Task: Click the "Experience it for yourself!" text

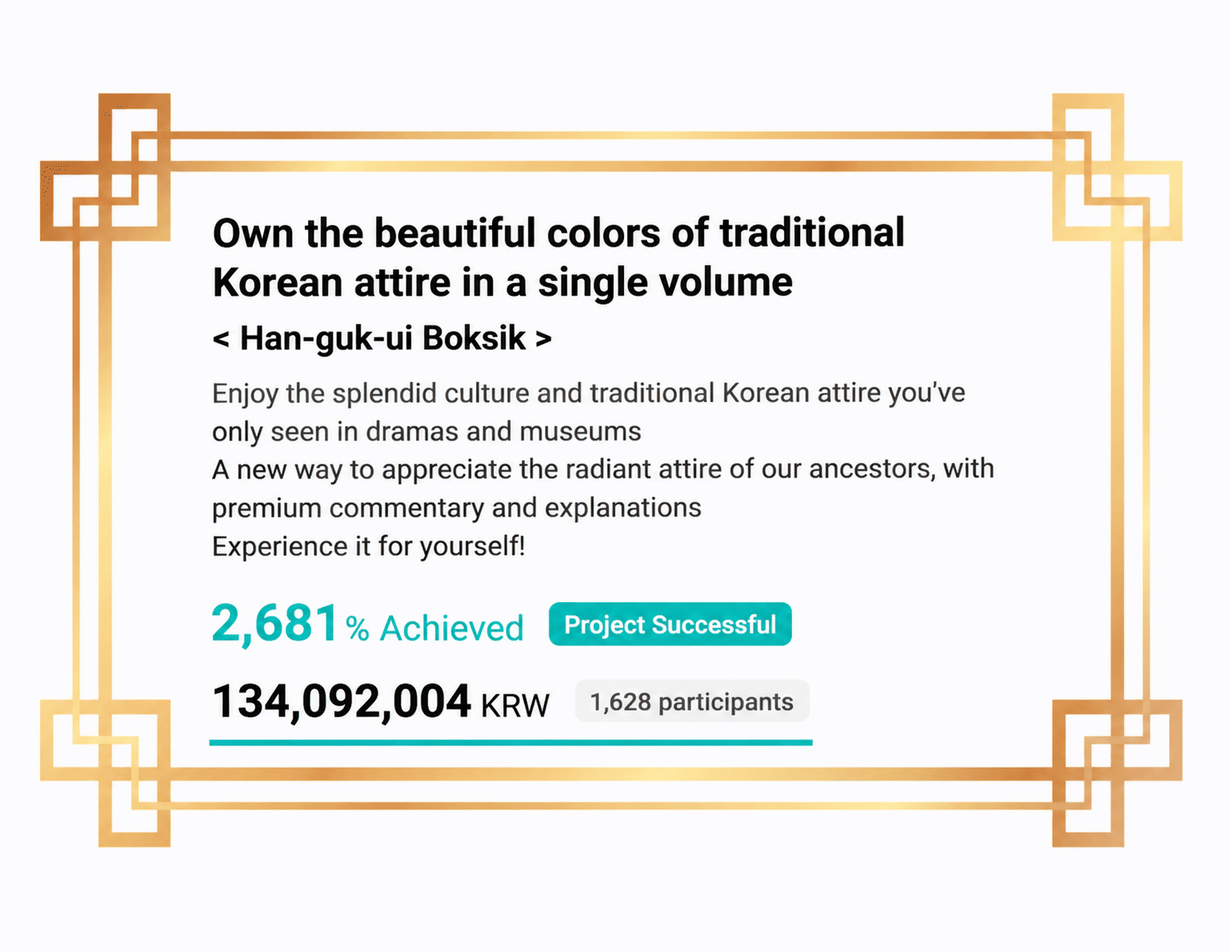Action: [x=369, y=546]
